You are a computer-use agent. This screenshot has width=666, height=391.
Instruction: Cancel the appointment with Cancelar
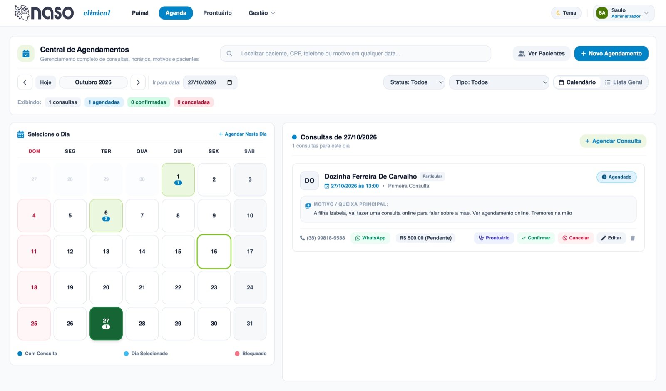click(x=576, y=238)
